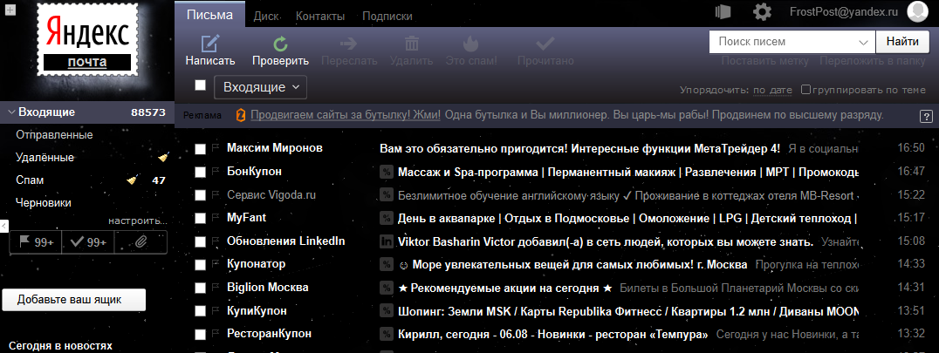Check the select-all messages checkbox
Image resolution: width=939 pixels, height=353 pixels.
[201, 85]
